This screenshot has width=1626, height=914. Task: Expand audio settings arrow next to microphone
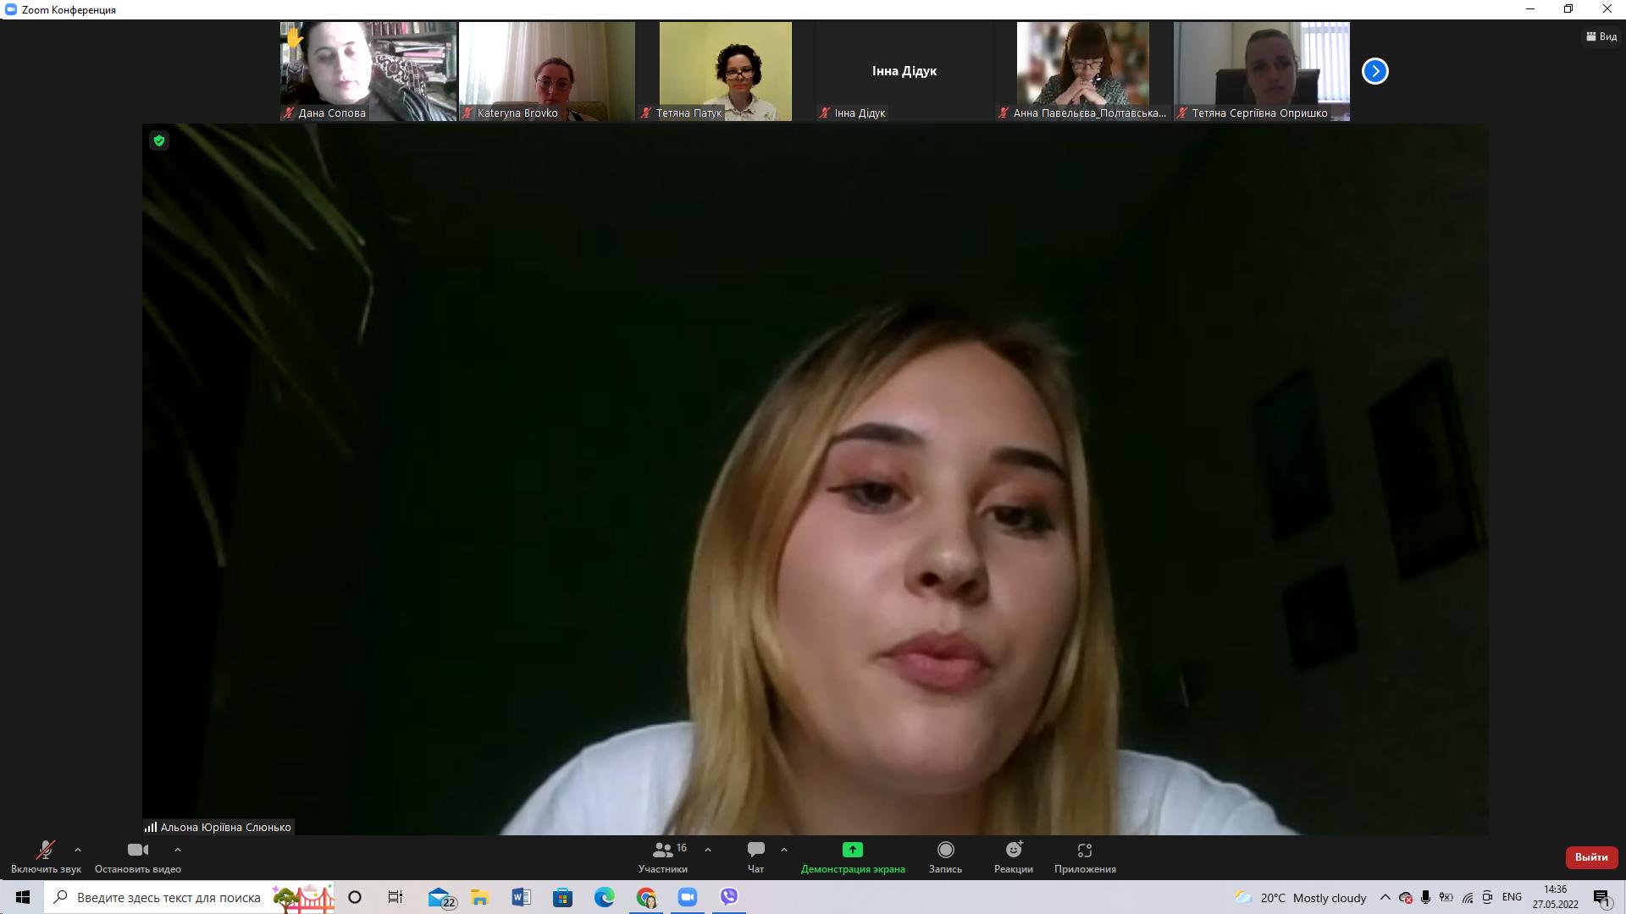point(78,850)
